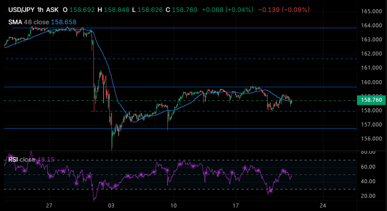Click the red -0.139 (-0.09%) change value
Screen dimensions: 387x211
pos(284,10)
